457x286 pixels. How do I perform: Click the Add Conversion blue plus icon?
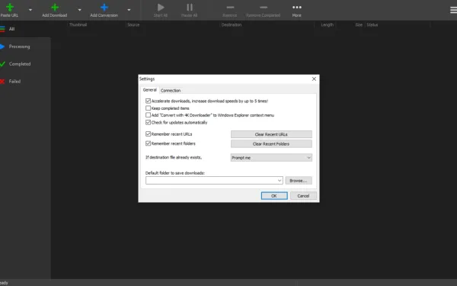104,8
